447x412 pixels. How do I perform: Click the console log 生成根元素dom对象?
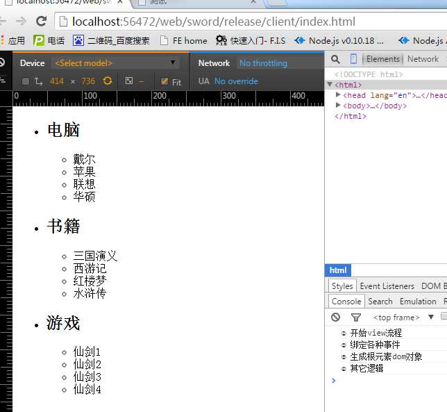[x=386, y=356]
